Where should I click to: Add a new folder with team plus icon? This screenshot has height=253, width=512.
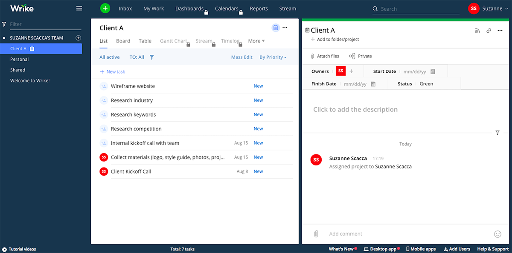tap(78, 38)
